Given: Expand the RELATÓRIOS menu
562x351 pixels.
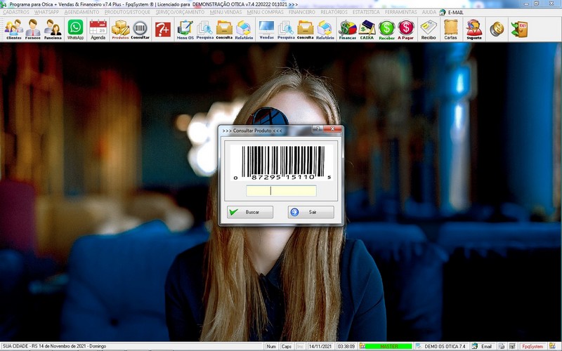Looking at the screenshot, I should (334, 12).
